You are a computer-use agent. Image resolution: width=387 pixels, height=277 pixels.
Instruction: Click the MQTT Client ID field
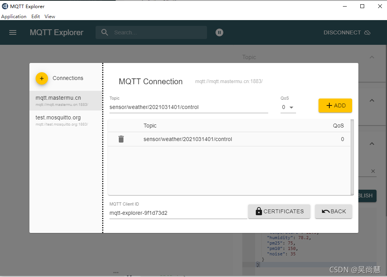click(178, 213)
